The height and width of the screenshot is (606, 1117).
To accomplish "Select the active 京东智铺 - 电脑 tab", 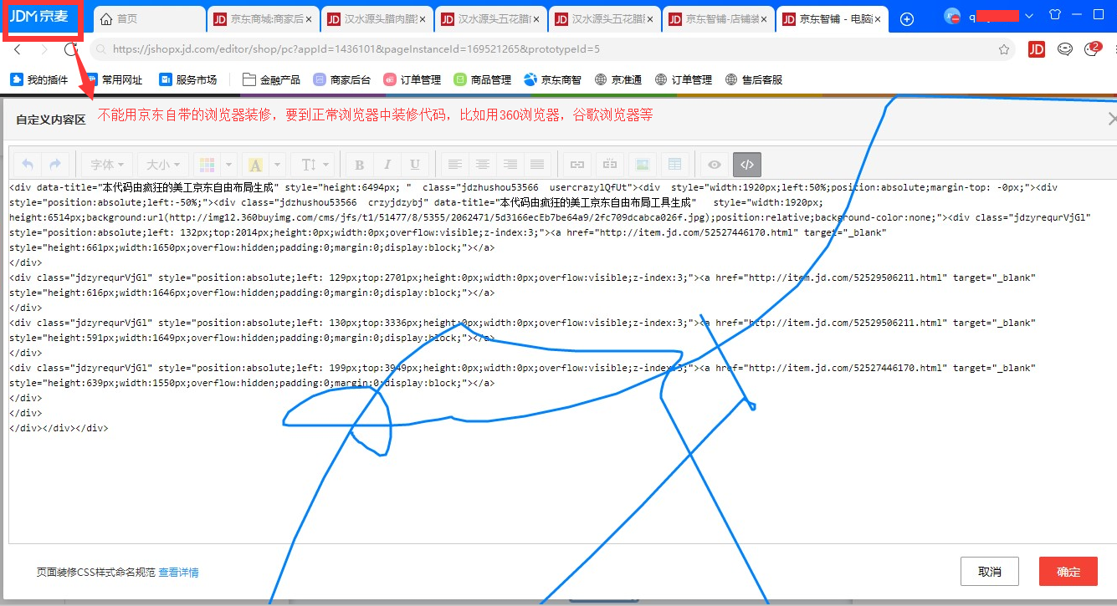I will 832,18.
